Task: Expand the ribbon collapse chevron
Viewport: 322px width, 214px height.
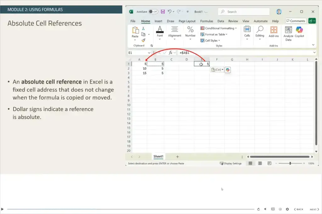Action: [313, 45]
